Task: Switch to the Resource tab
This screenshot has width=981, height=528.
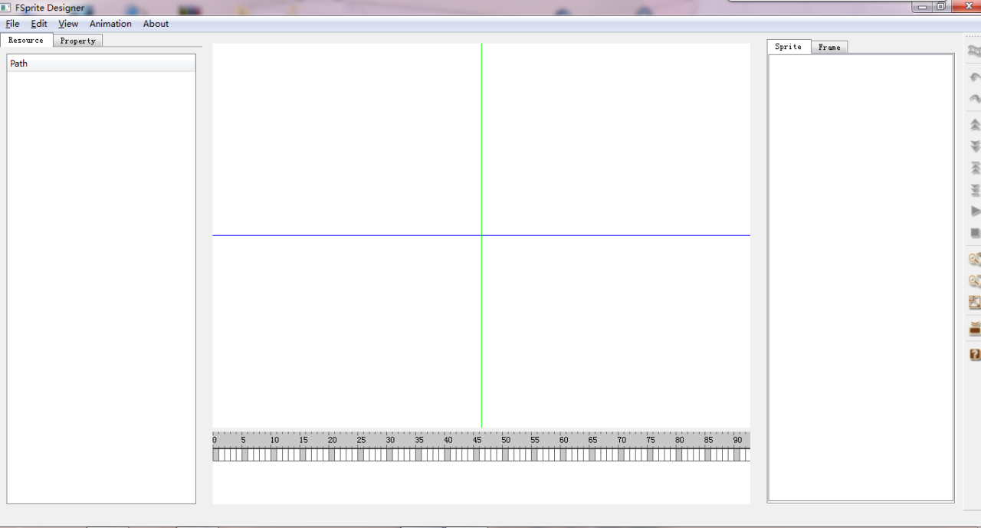Action: (x=26, y=40)
